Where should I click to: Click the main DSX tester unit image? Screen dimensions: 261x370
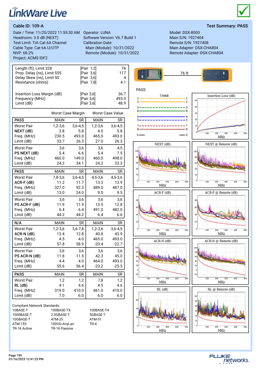149,74
